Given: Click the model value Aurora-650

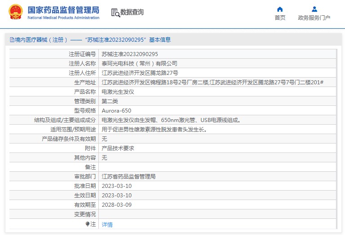Looking at the screenshot, I should click(x=116, y=110).
